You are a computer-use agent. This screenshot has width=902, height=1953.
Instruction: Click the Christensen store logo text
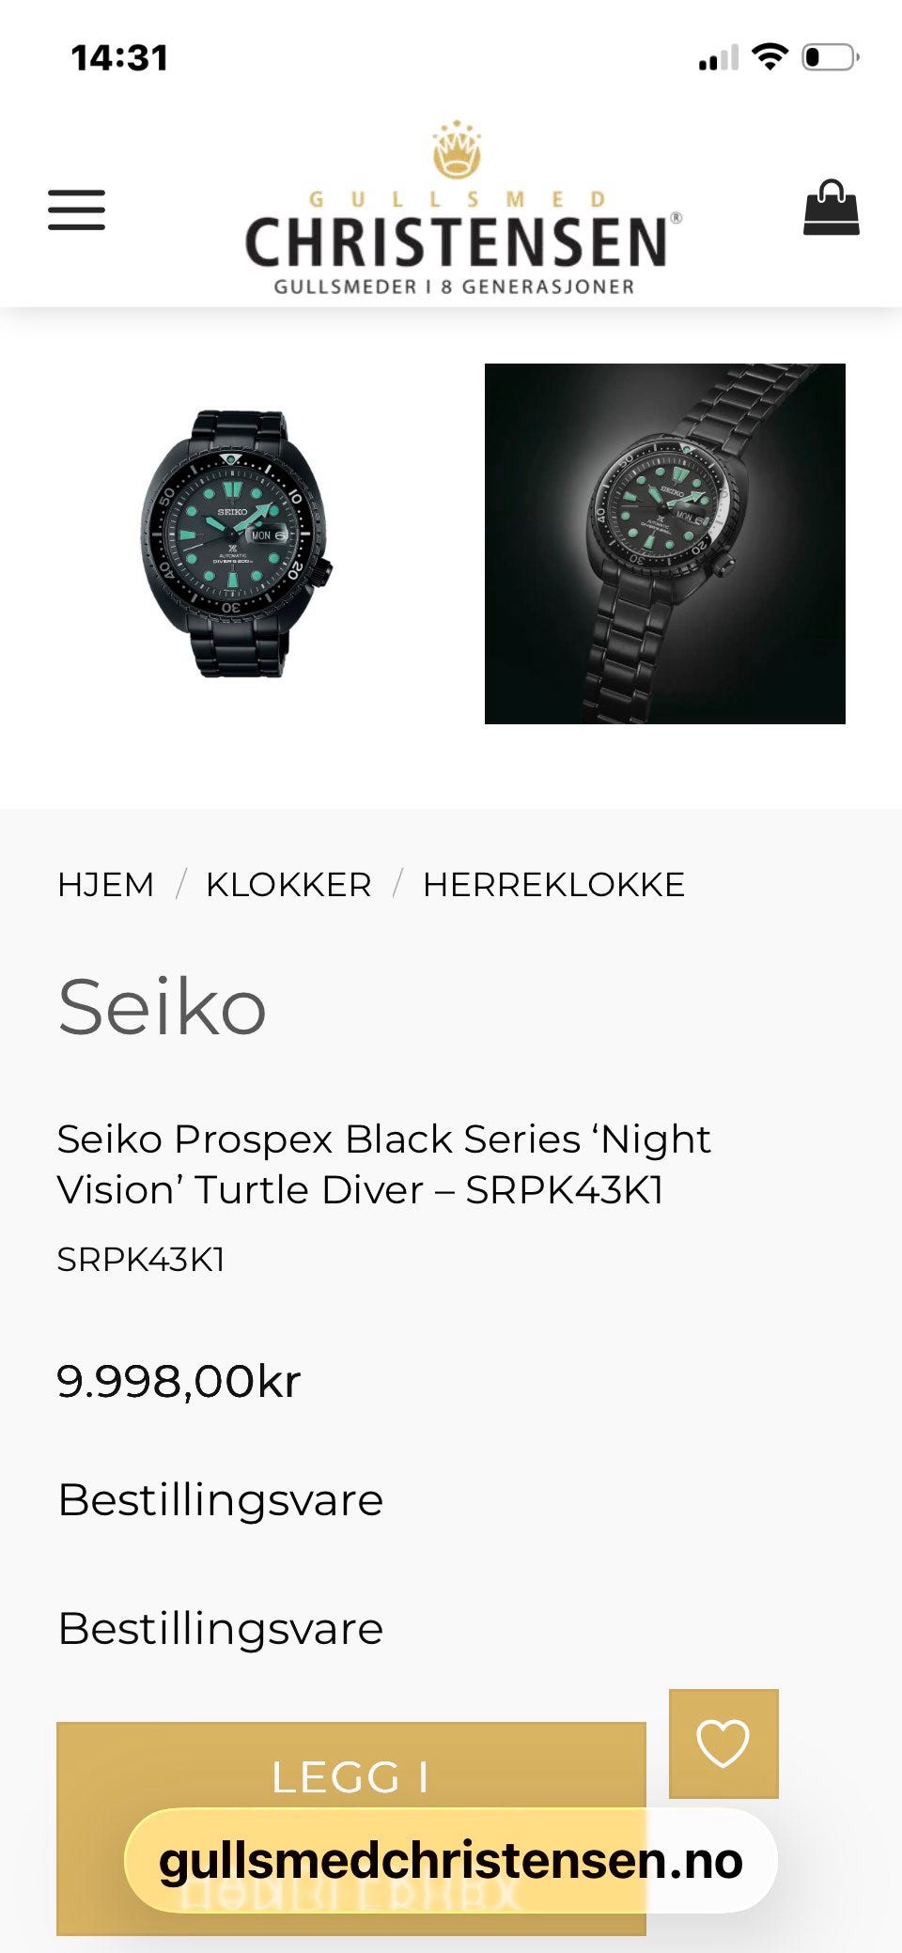(457, 242)
